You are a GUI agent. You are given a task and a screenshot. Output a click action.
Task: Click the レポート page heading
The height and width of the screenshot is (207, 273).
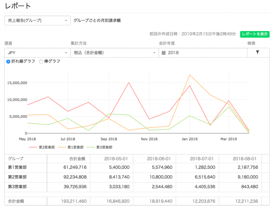point(18,6)
